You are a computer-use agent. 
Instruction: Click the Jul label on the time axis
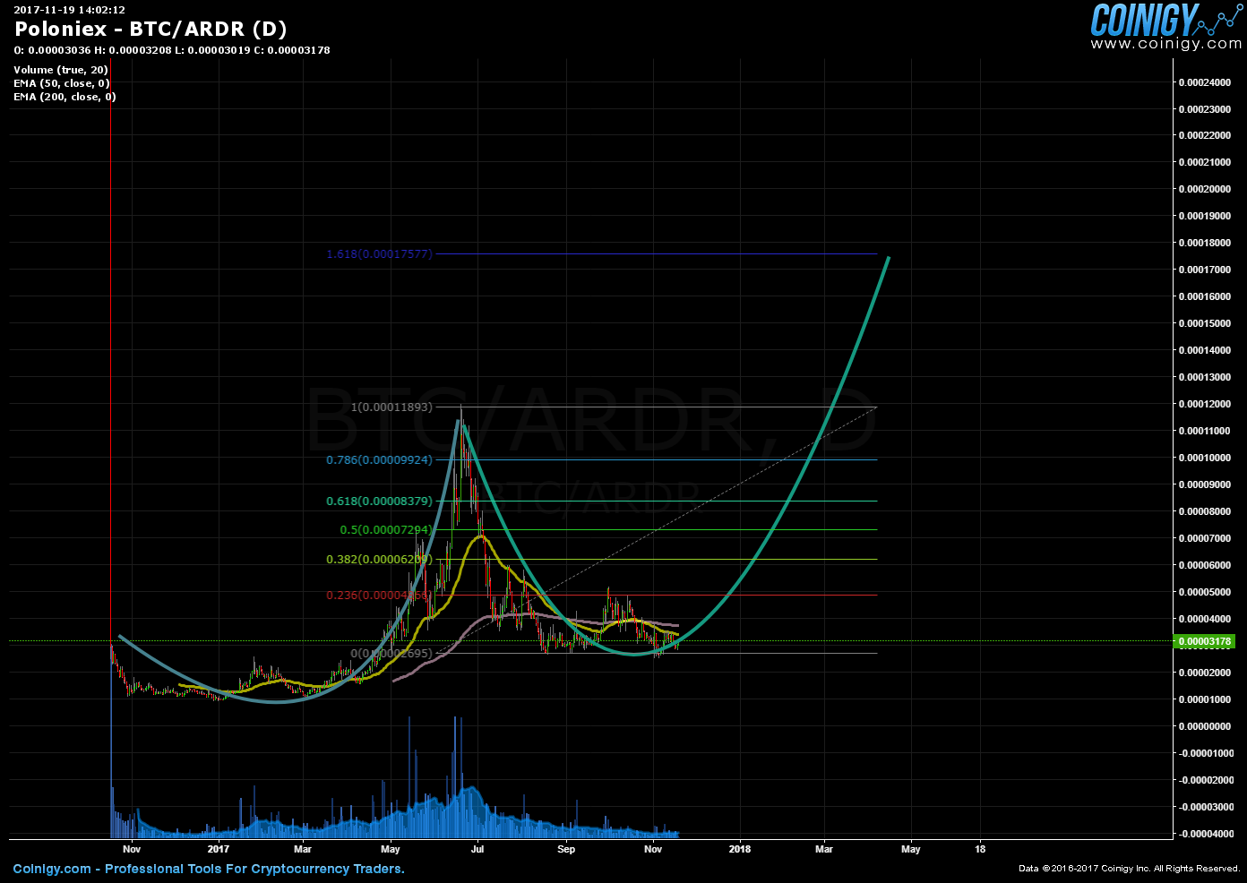(477, 849)
